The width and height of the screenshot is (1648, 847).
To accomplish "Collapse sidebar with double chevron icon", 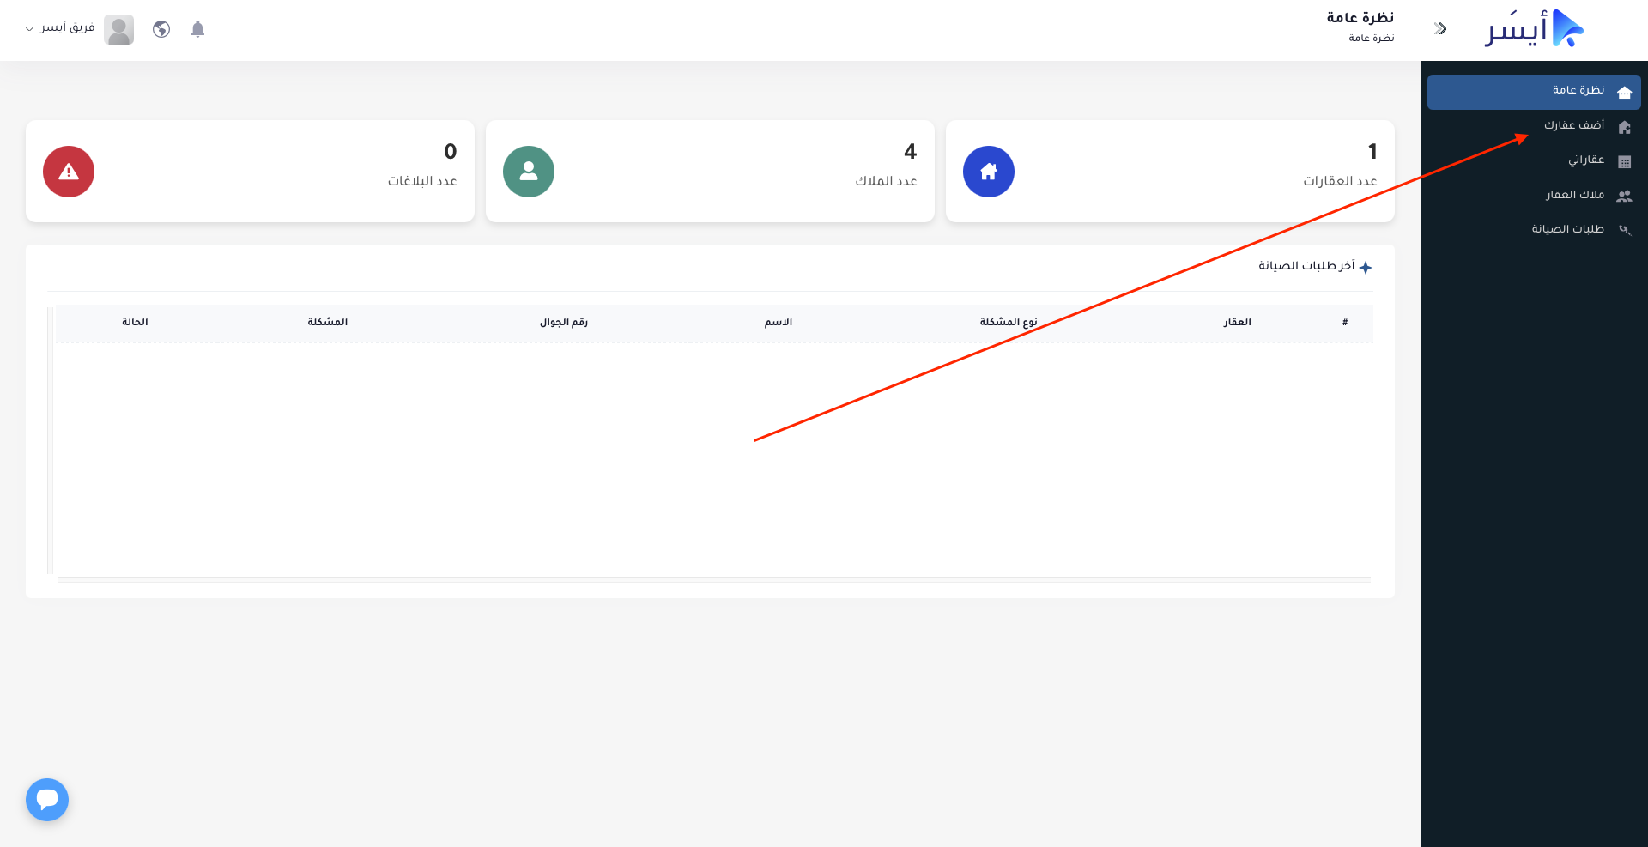I will pos(1440,29).
